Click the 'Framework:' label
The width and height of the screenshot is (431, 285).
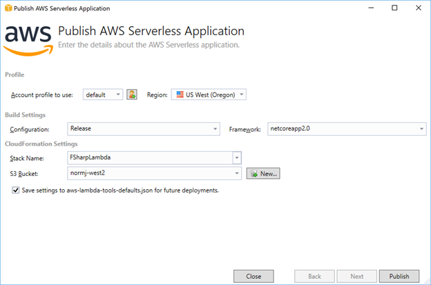point(245,129)
